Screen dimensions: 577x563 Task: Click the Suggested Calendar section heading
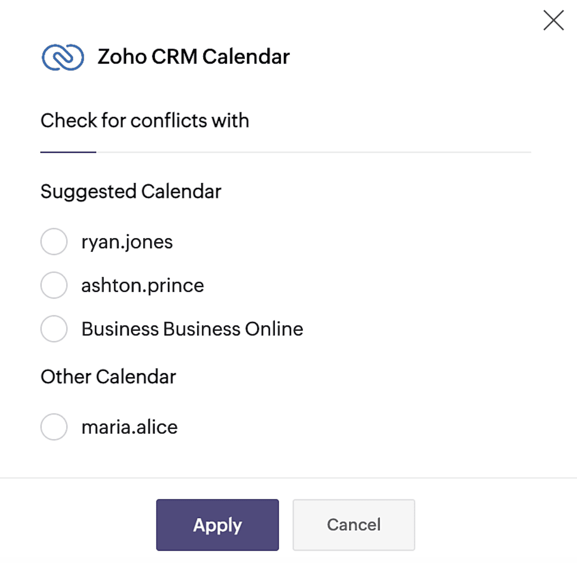(x=131, y=191)
